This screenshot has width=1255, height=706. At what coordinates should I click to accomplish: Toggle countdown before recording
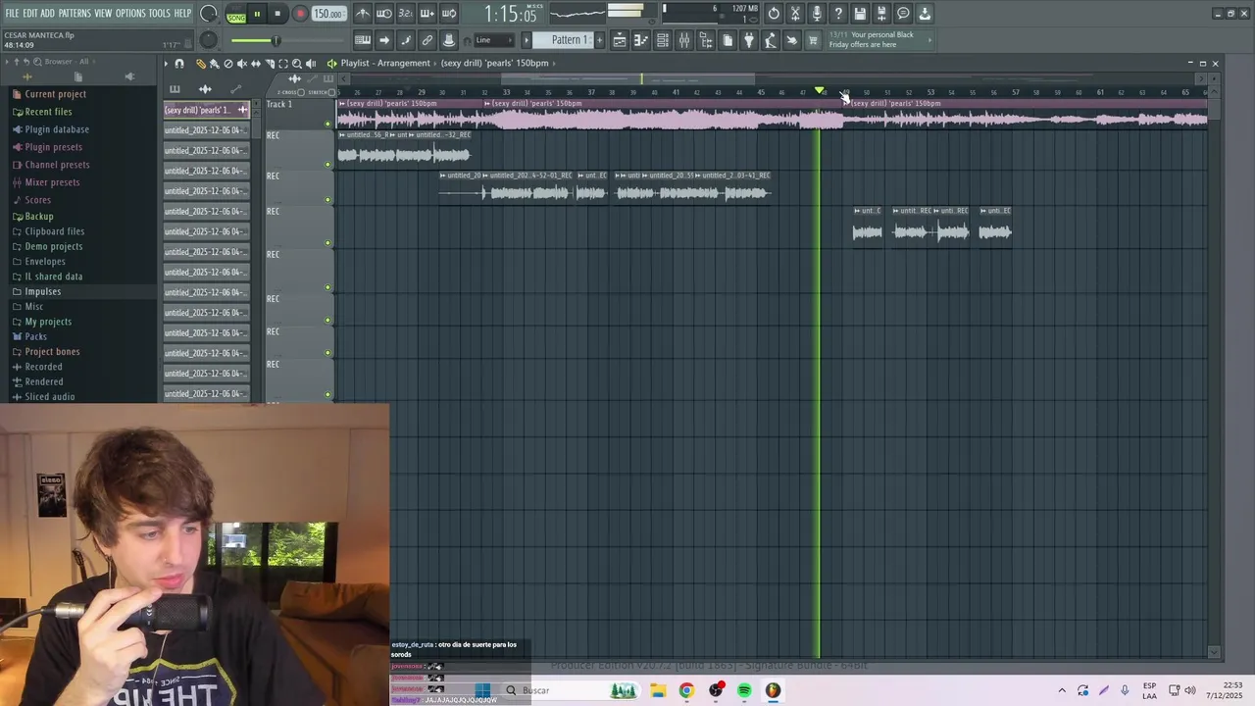[406, 14]
